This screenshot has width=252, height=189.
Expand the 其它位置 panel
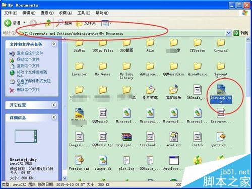point(53,105)
